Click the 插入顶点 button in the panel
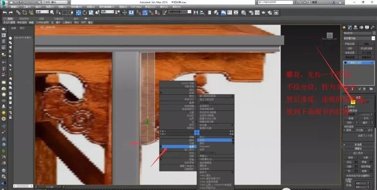The image size is (377, 190). pyautogui.click(x=358, y=153)
